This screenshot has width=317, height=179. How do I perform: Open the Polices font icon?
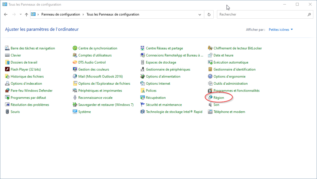pos(143,91)
